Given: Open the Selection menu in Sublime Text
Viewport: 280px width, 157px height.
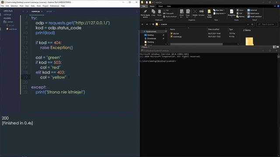Looking at the screenshot, I should pos(14,6).
